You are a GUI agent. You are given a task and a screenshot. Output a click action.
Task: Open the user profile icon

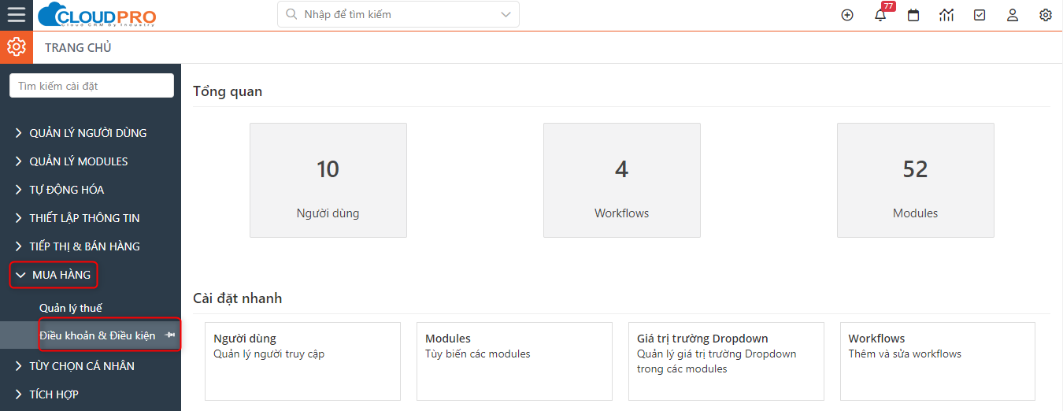pos(1013,15)
